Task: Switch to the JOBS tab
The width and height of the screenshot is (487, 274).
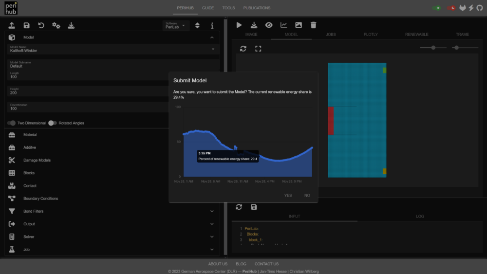Action: coord(331,35)
